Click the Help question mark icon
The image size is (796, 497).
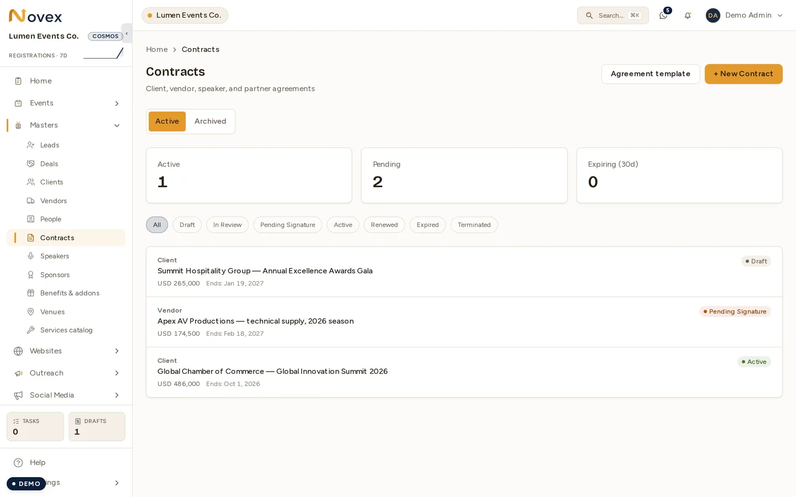pyautogui.click(x=18, y=463)
